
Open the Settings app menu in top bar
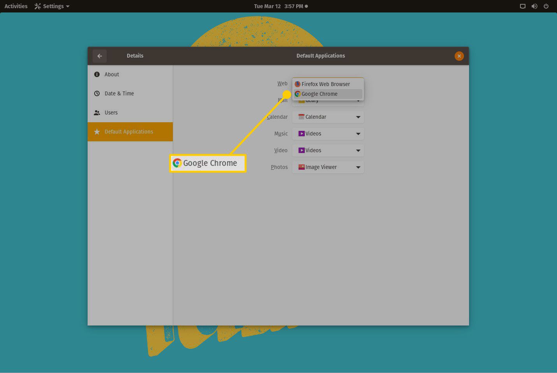pyautogui.click(x=52, y=6)
